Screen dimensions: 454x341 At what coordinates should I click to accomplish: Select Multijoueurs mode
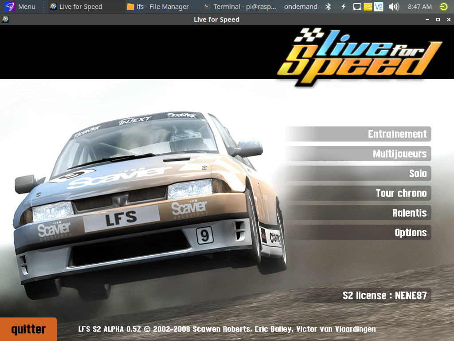[x=358, y=154]
